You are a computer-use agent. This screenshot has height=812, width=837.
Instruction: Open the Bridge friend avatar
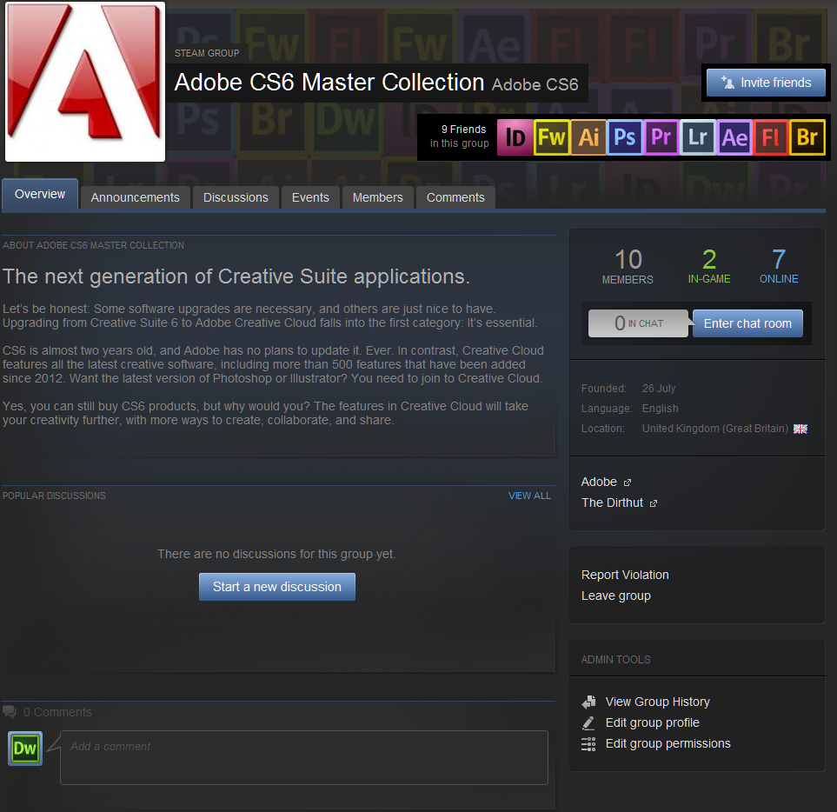[807, 137]
